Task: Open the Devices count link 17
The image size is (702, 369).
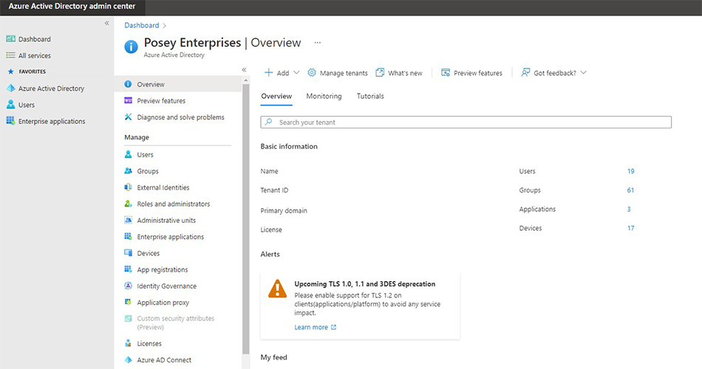Action: click(x=630, y=228)
